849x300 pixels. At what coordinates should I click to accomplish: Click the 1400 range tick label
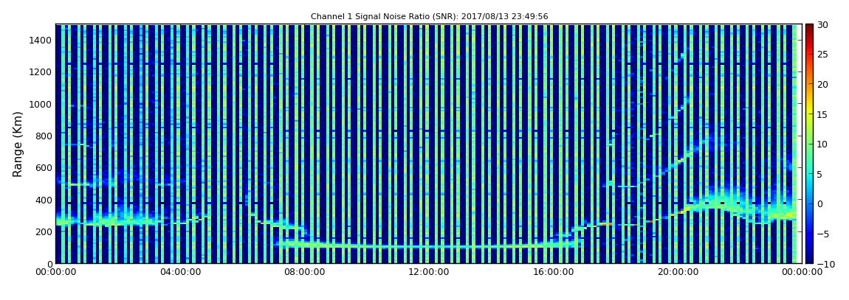pyautogui.click(x=41, y=40)
